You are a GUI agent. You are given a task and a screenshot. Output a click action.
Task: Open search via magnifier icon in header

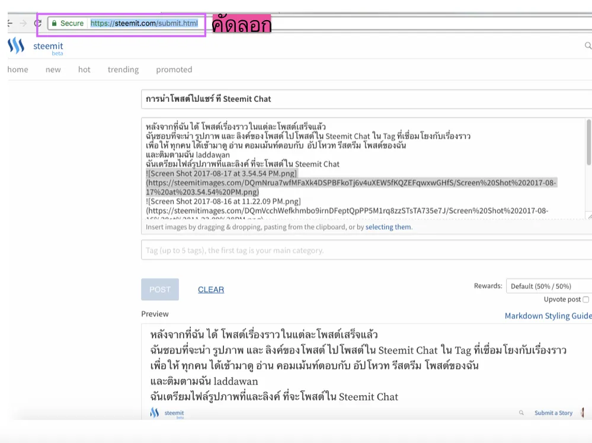coord(588,46)
